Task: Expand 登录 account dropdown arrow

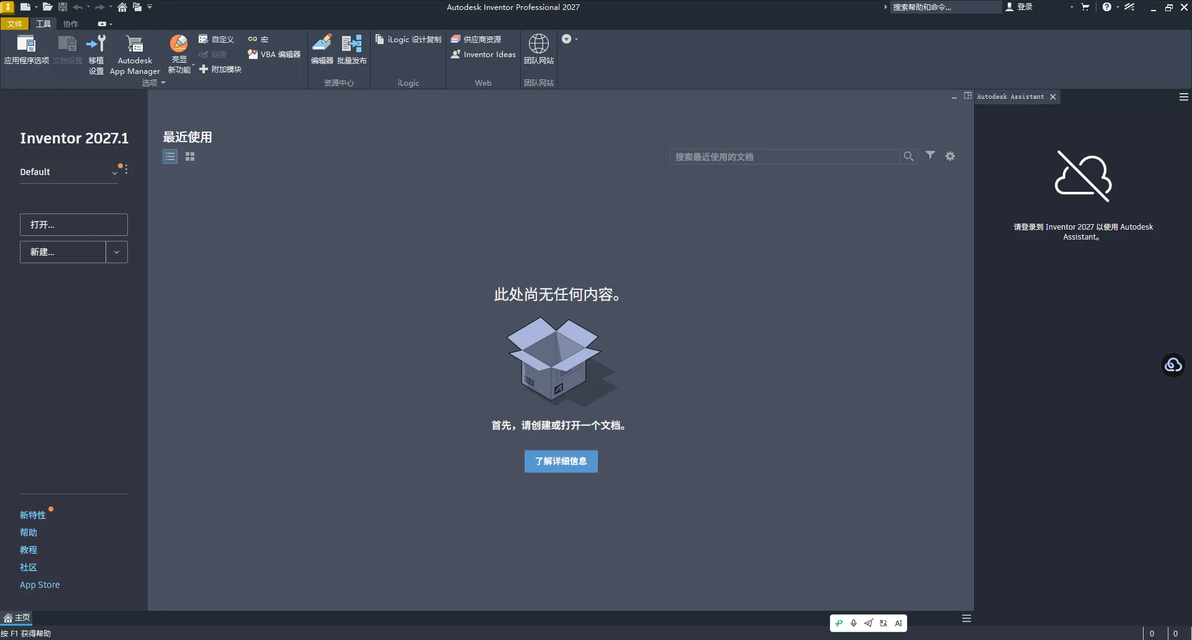Action: 1072,7
